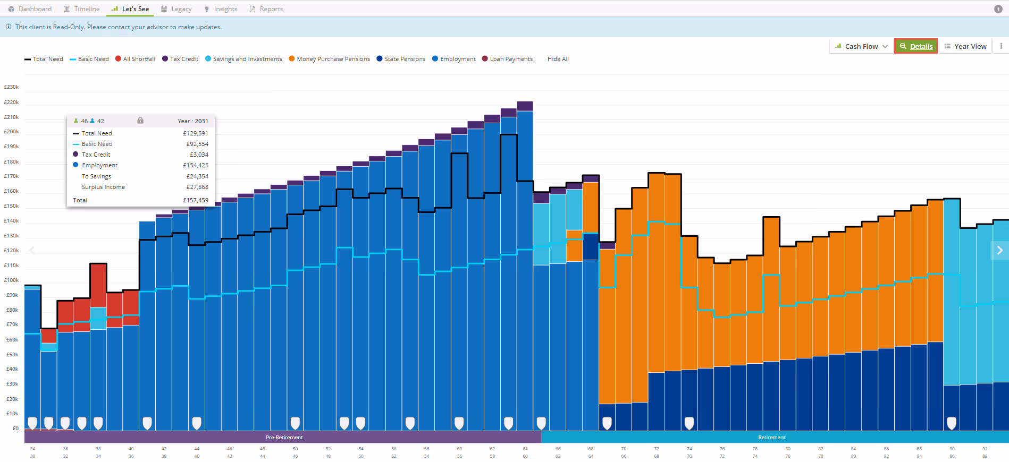
Task: Open the Legacy tab
Action: point(176,9)
